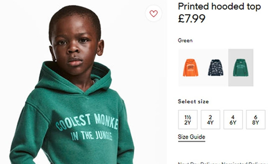Select the green hooded top thumbnail

pos(240,68)
